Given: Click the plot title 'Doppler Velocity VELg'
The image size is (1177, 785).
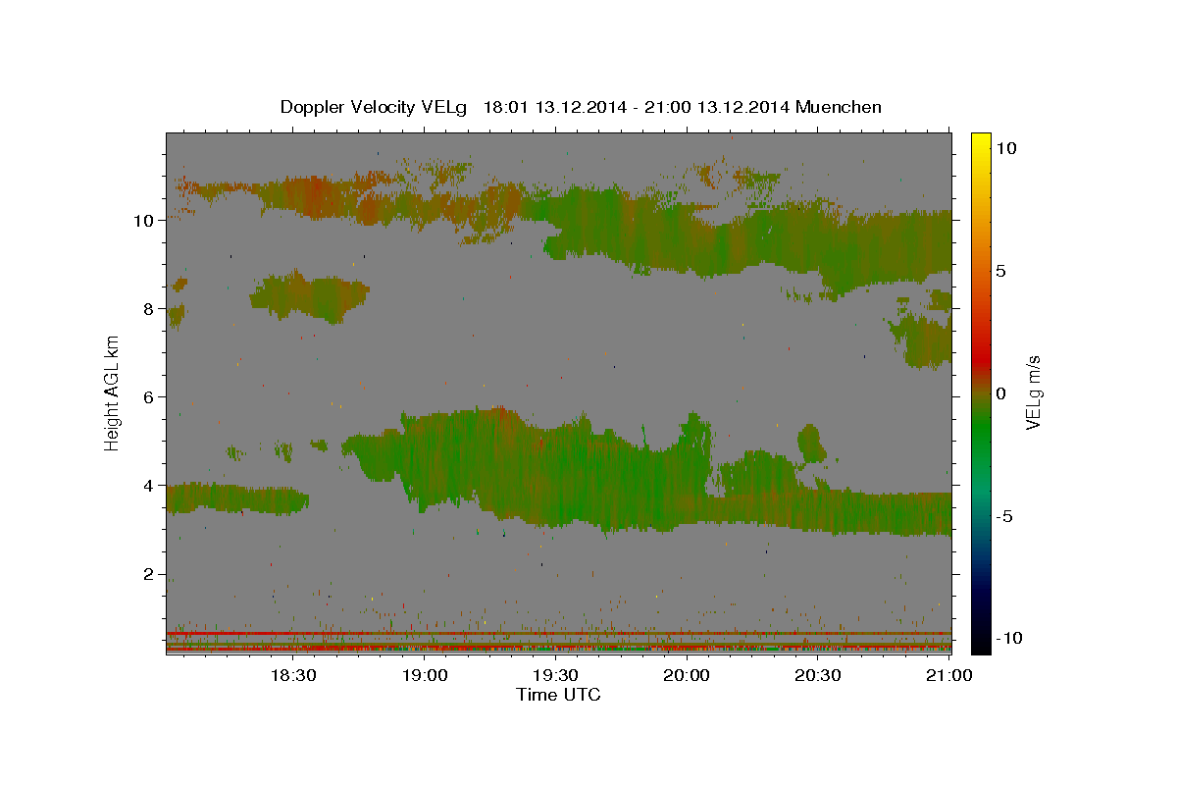Looking at the screenshot, I should [375, 107].
